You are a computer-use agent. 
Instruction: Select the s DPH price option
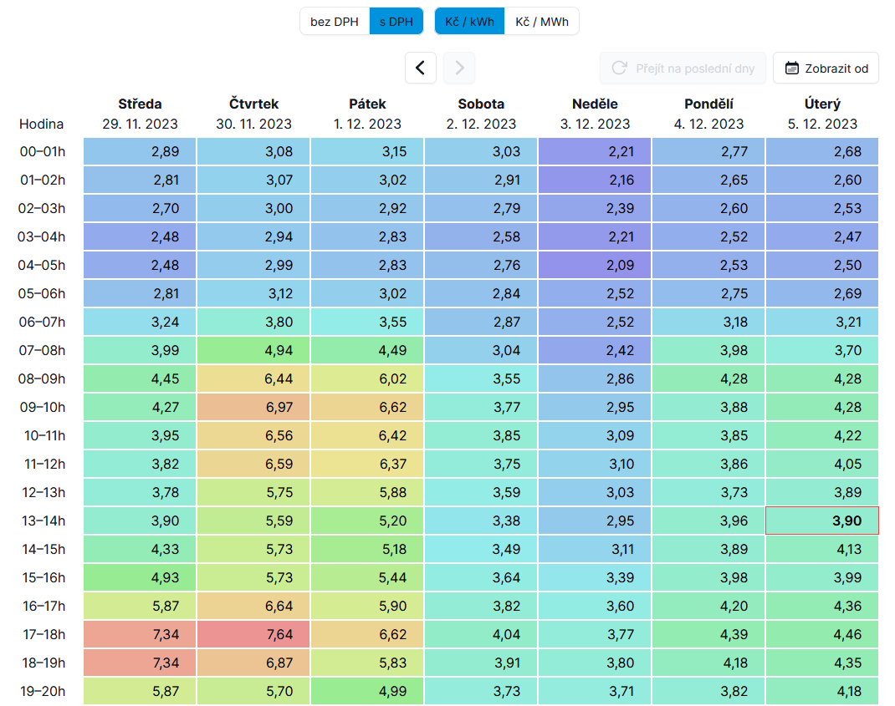[396, 22]
